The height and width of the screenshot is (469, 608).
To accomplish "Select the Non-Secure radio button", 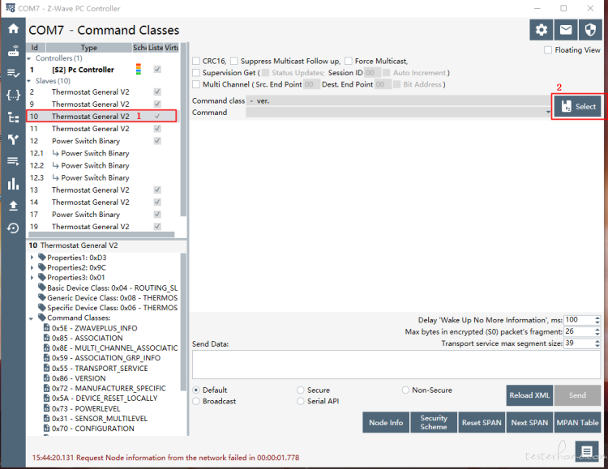I will click(405, 390).
